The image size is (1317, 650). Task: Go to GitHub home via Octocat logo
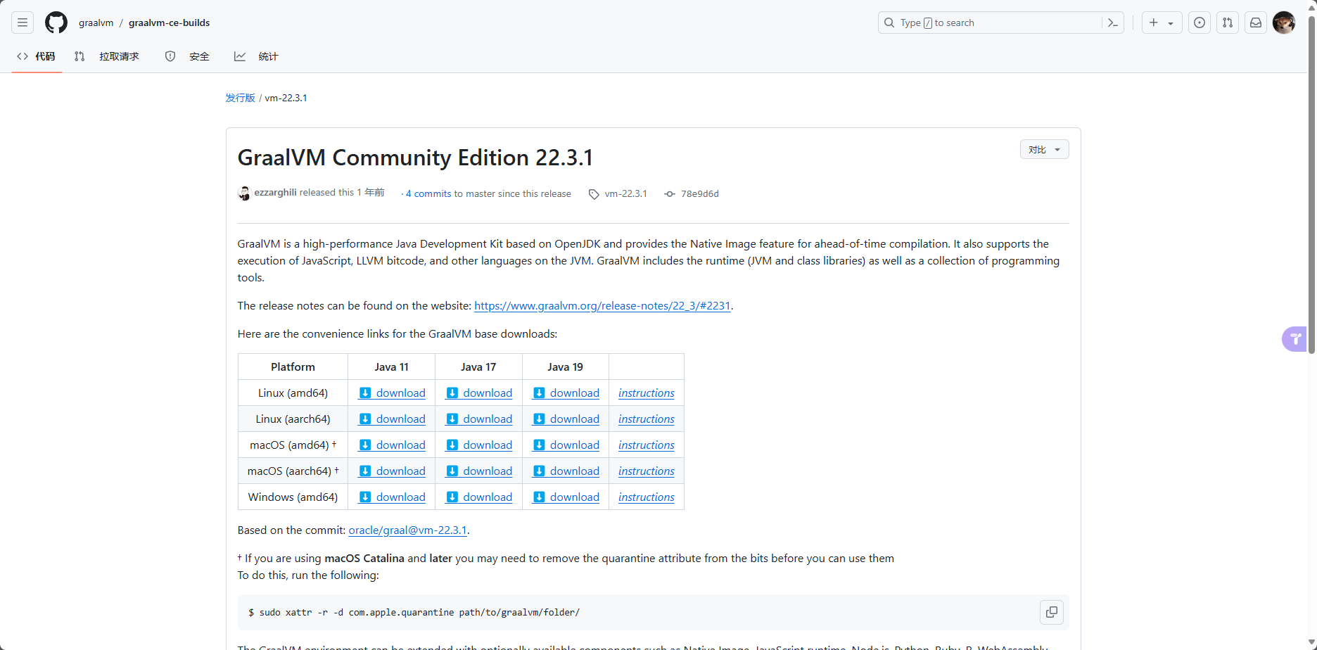(x=56, y=23)
